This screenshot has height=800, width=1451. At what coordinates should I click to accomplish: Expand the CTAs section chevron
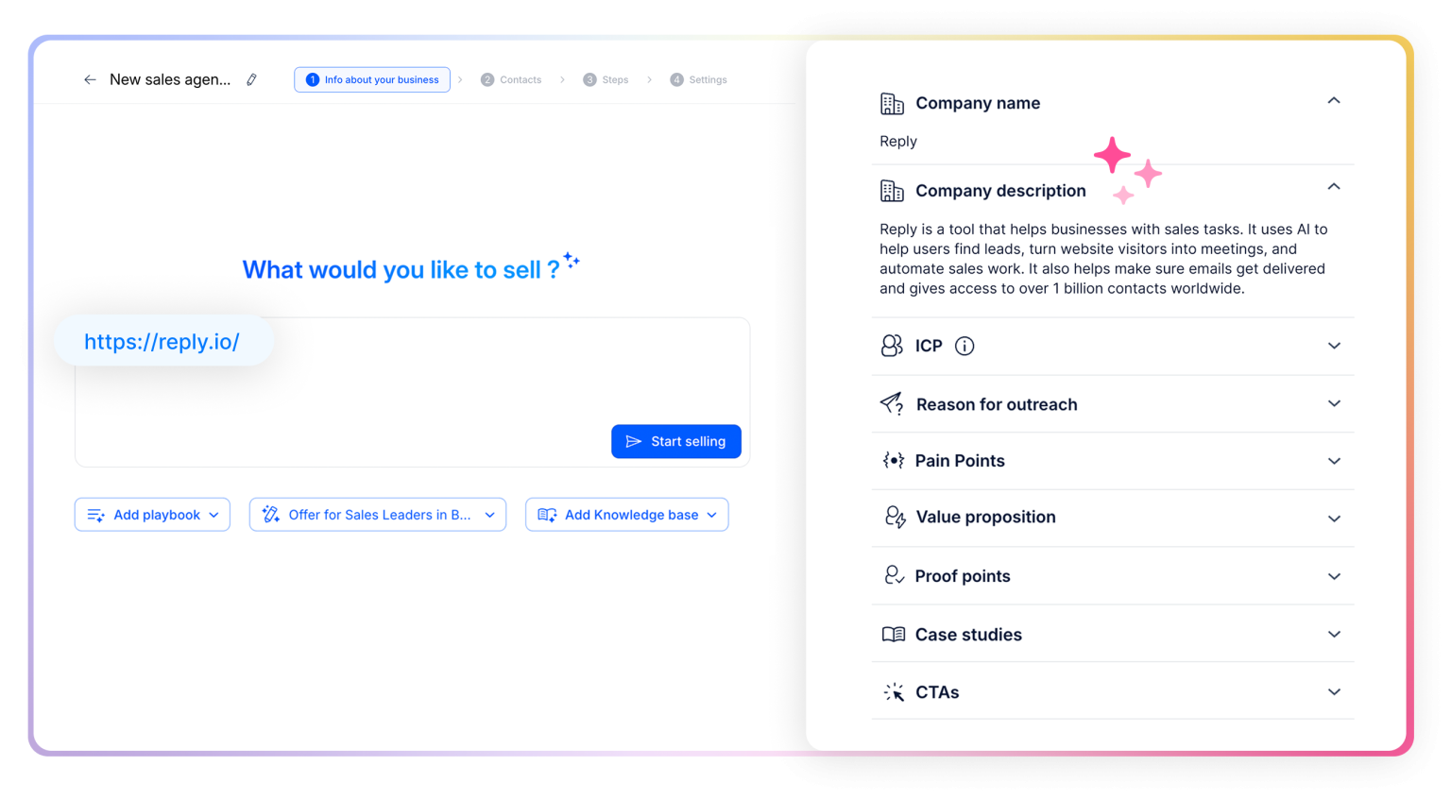1334,692
